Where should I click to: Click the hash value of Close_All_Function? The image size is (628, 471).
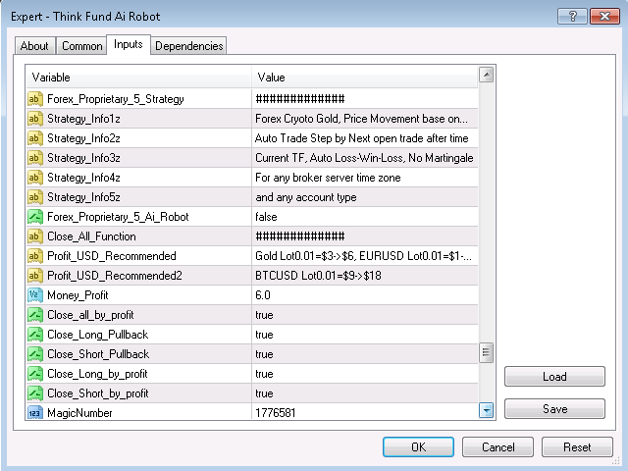tap(300, 236)
